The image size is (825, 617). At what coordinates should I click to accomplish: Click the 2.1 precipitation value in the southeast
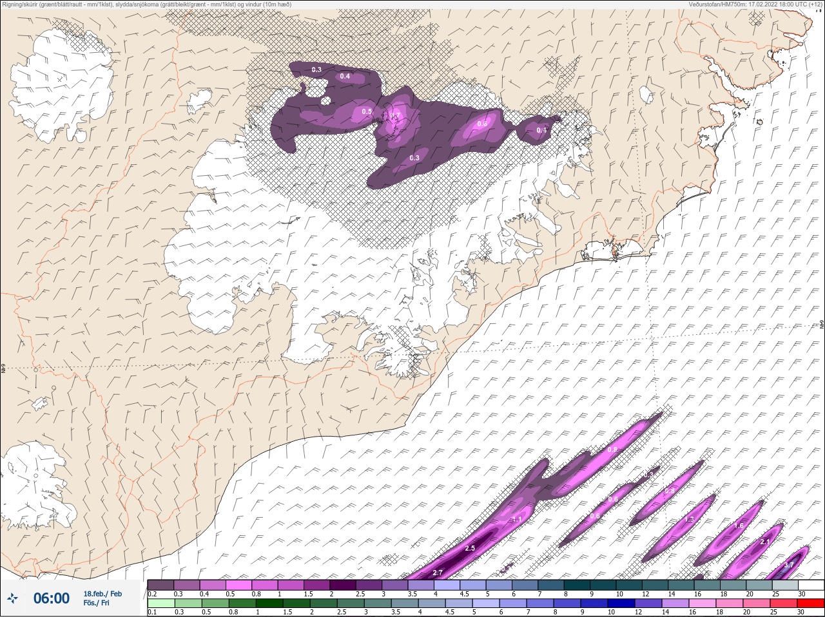coord(765,542)
